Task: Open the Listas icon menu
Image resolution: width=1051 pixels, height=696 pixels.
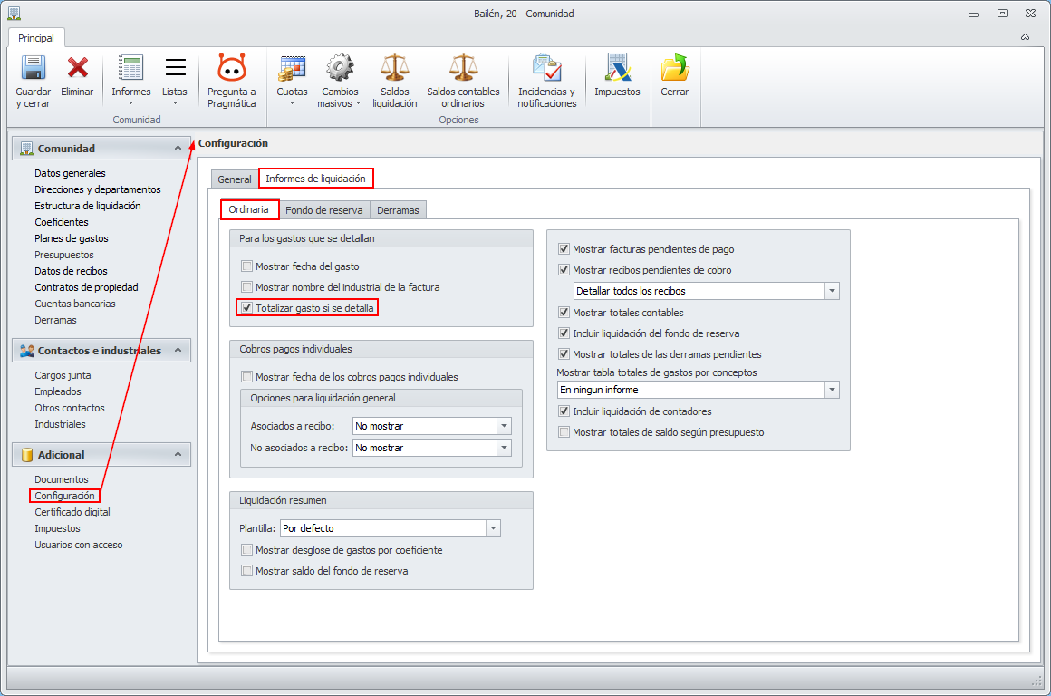Action: coord(175,68)
